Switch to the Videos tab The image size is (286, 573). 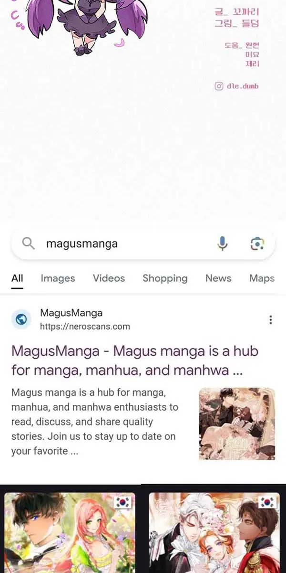pyautogui.click(x=109, y=278)
